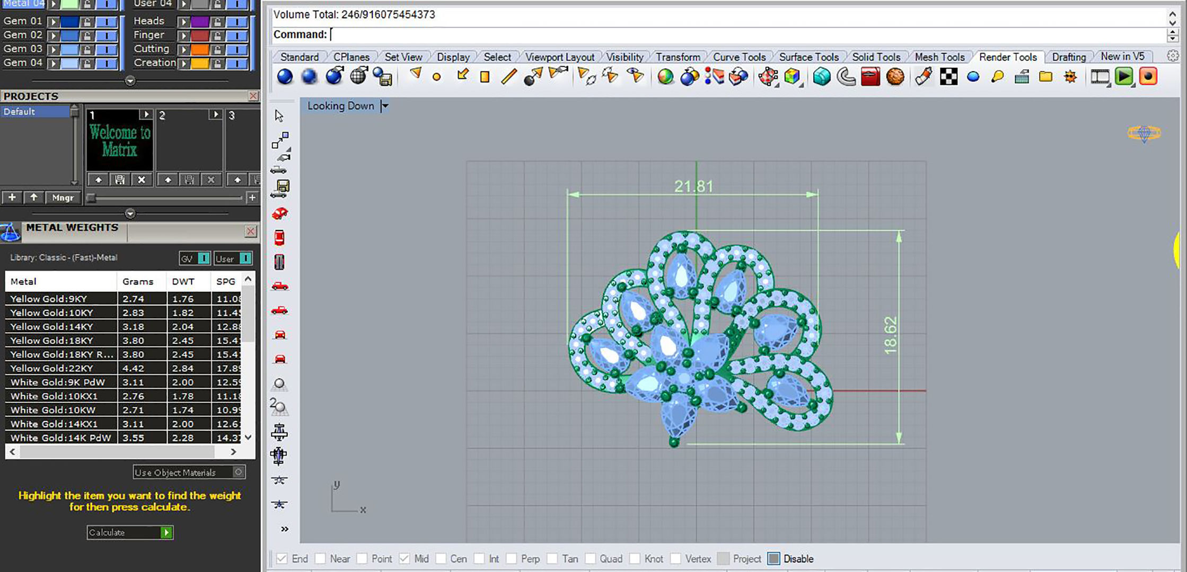Viewport: 1187px width, 572px height.
Task: Select the arrow pointer tool in sidebar
Action: (x=279, y=116)
